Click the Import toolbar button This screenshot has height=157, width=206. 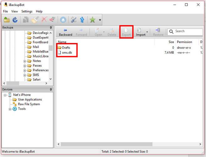coord(140,32)
